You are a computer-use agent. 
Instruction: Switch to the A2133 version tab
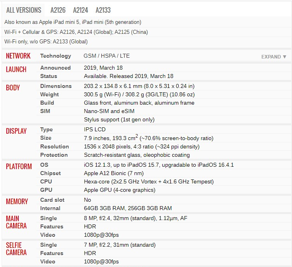coord(103,10)
